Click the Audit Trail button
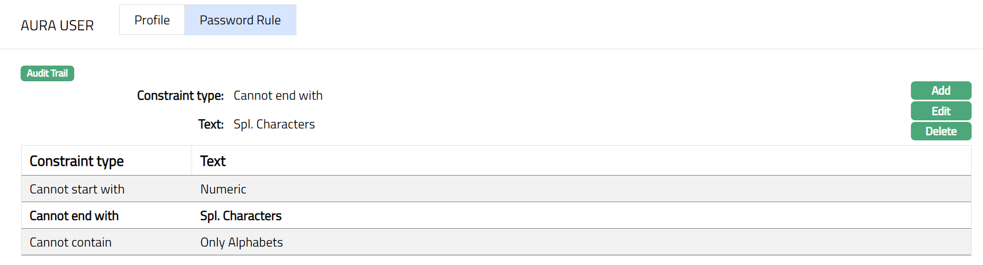983x265 pixels. click(x=47, y=73)
